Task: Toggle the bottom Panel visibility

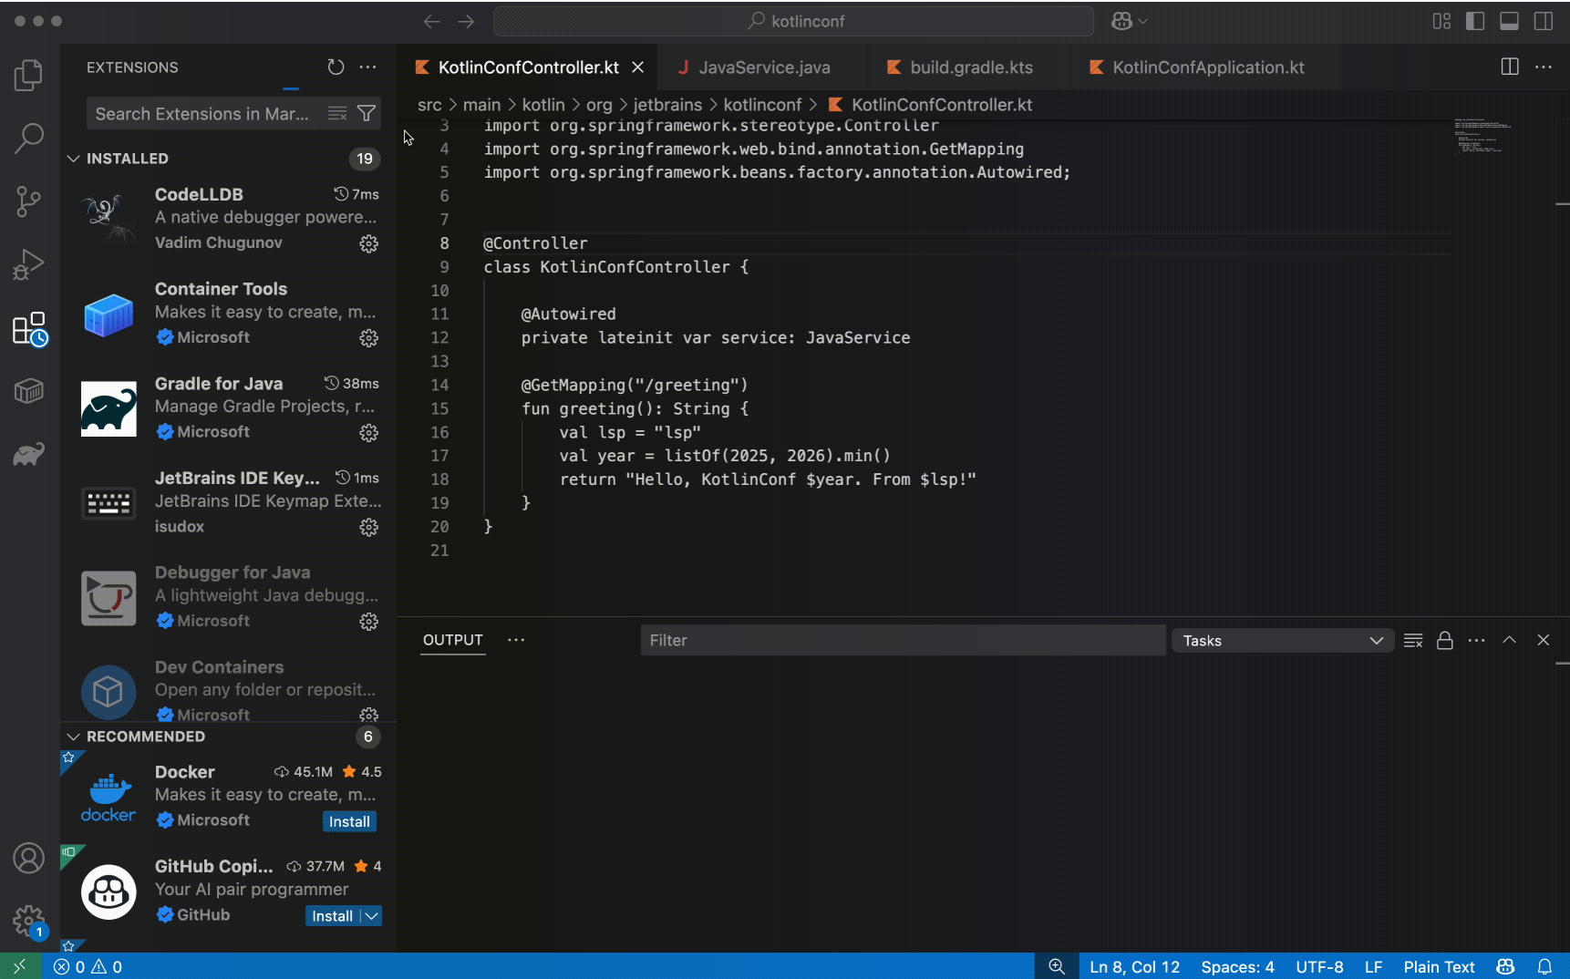Action: tap(1509, 21)
